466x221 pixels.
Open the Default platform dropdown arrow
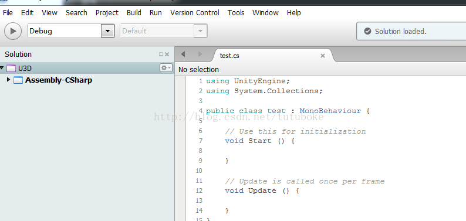coord(201,31)
